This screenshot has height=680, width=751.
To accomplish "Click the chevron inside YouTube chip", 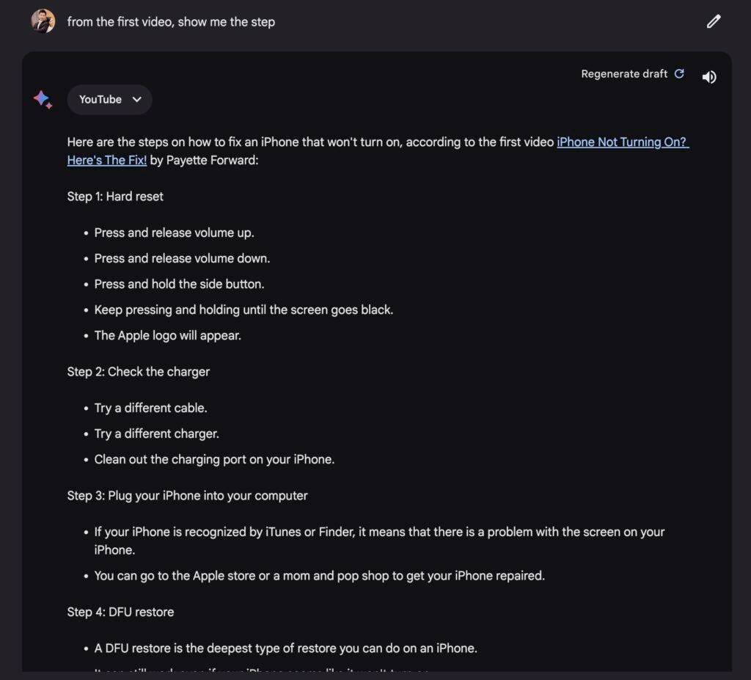I will click(137, 100).
